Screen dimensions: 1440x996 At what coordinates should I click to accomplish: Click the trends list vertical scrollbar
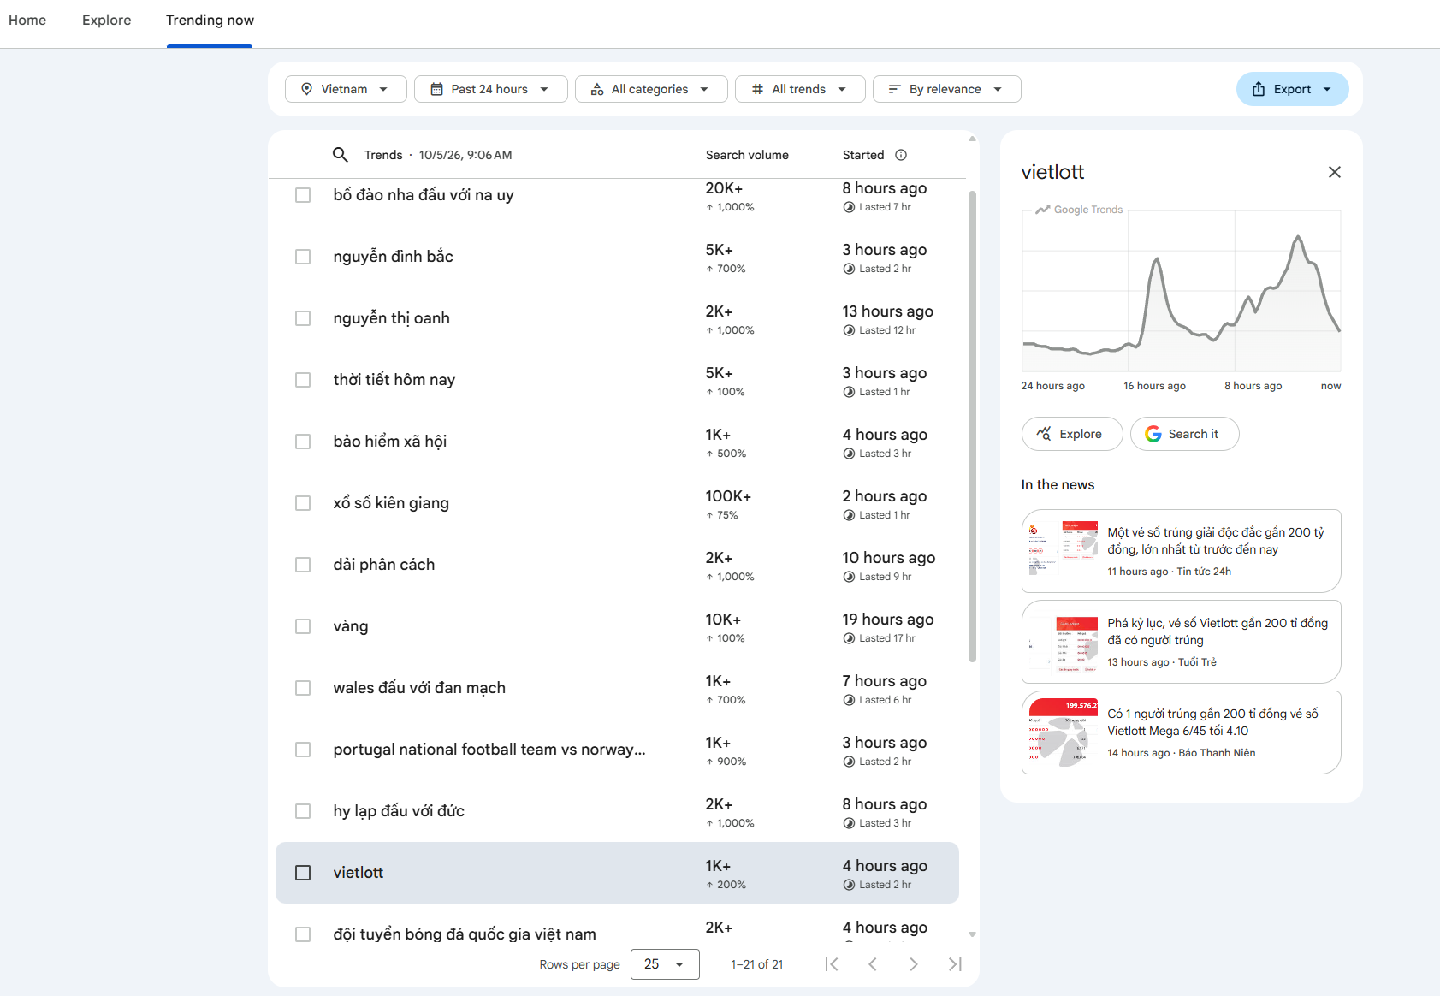(972, 426)
